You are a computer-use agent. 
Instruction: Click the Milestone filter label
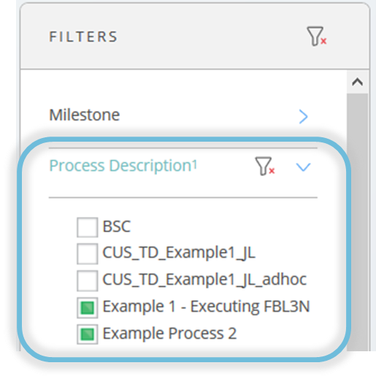(85, 115)
